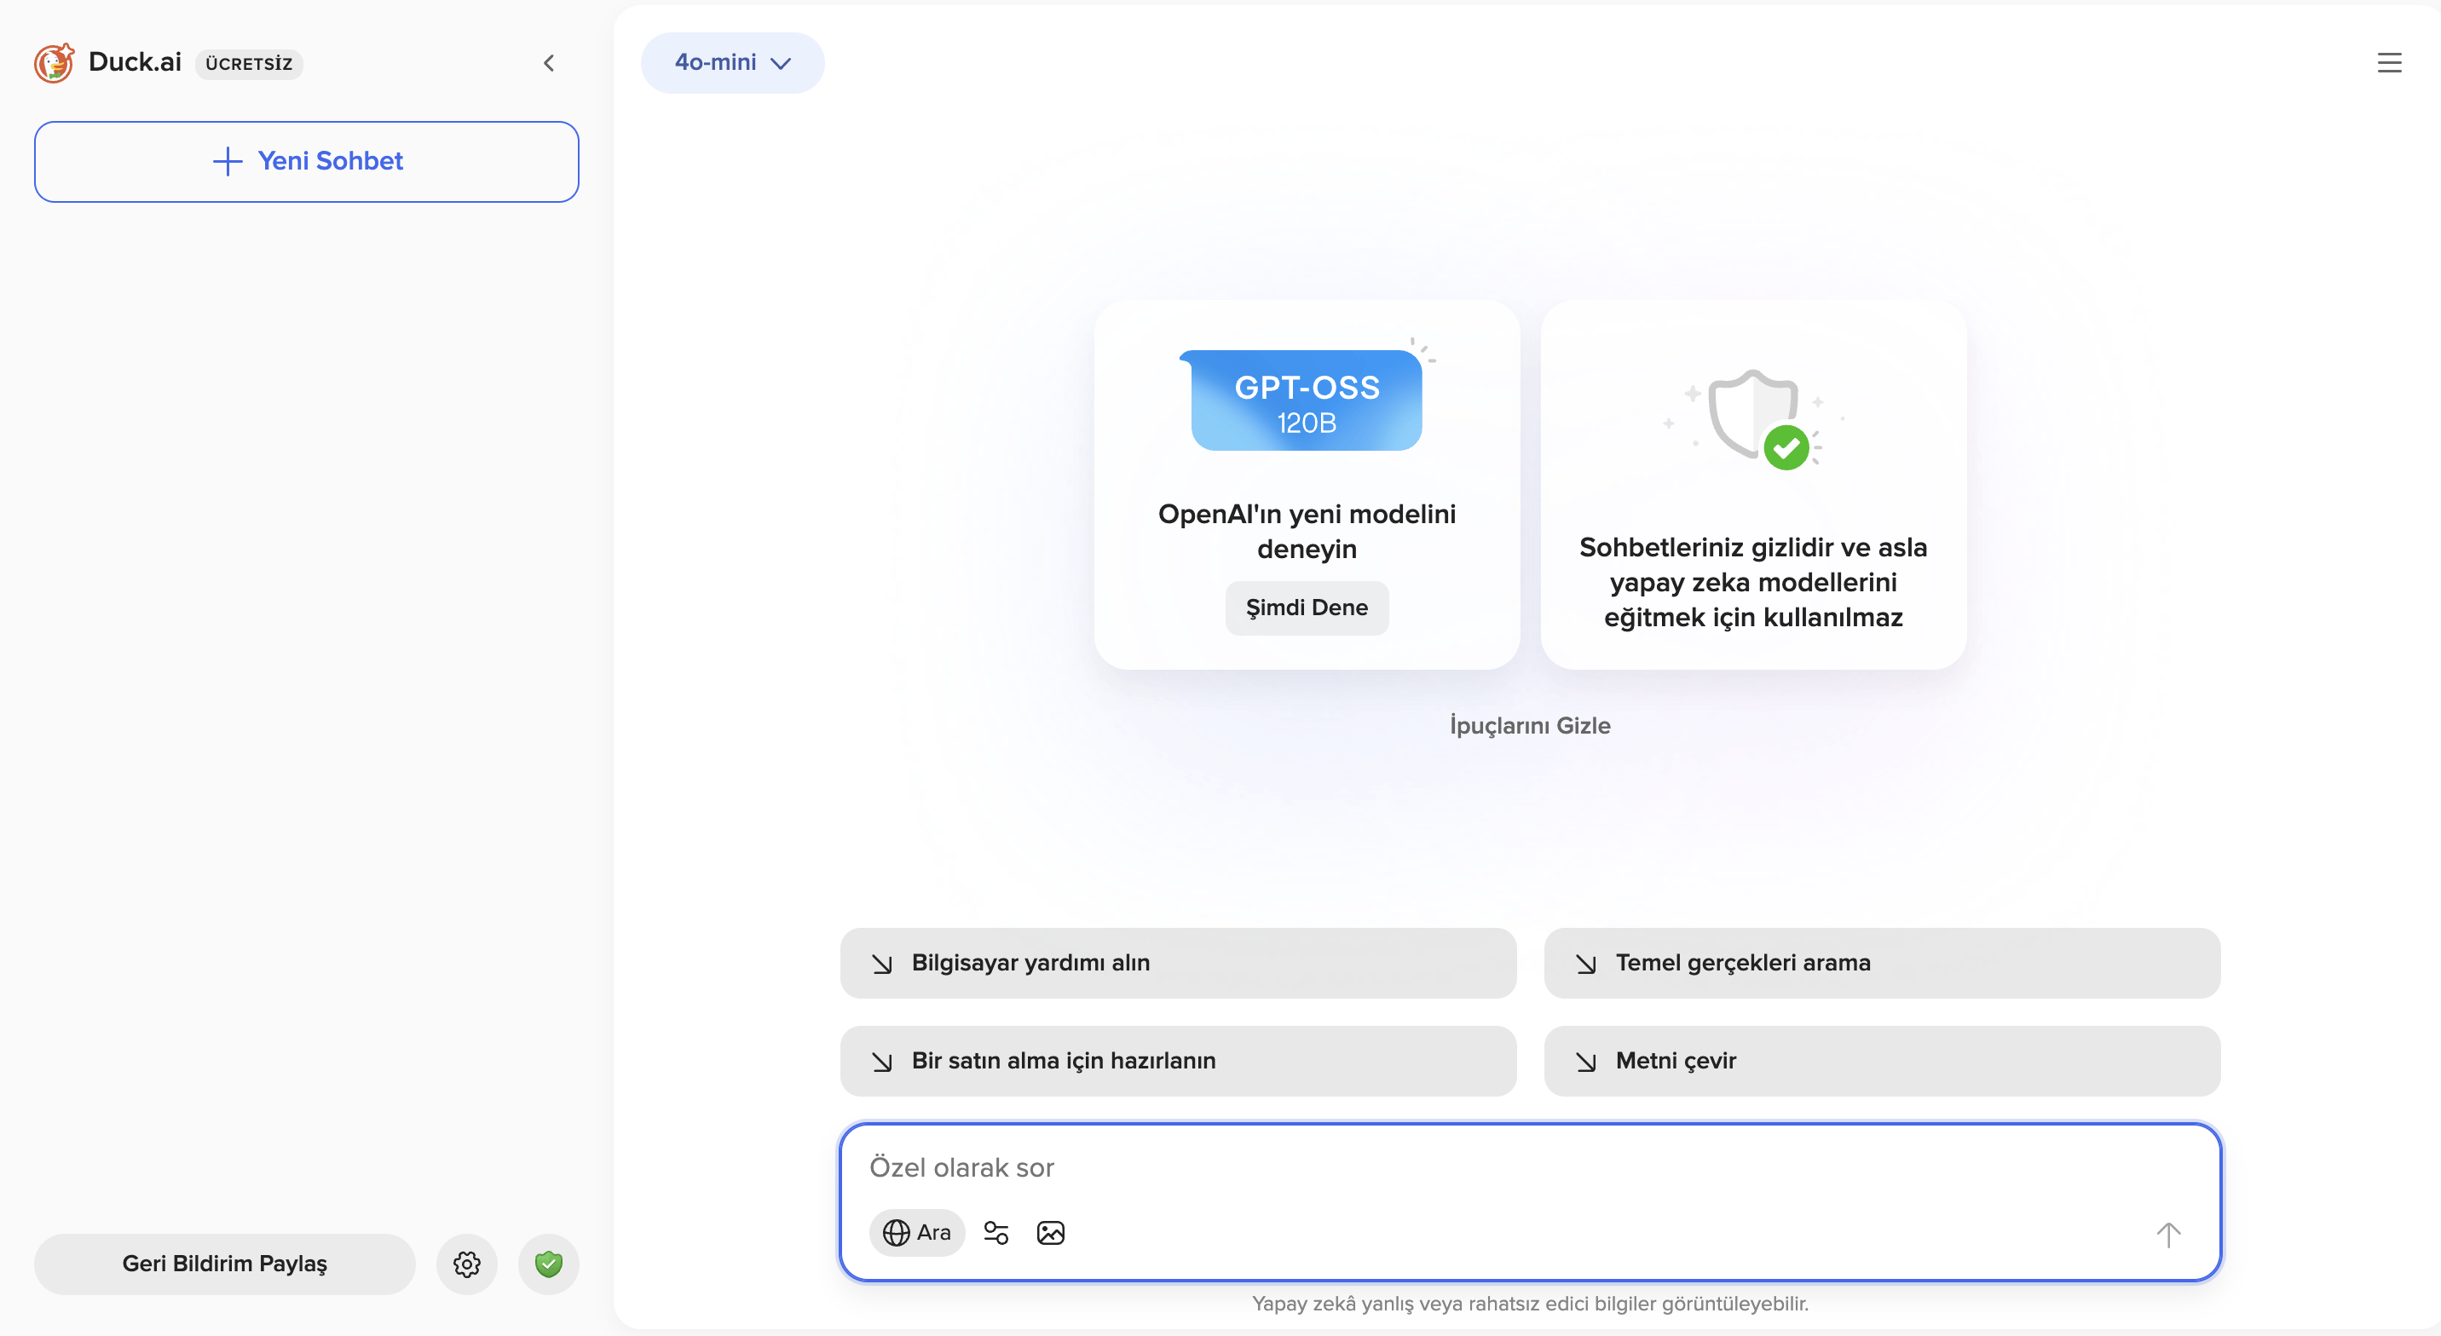Click the Şimdi Dene button
Screen dimensions: 2441x1336
click(x=1306, y=608)
